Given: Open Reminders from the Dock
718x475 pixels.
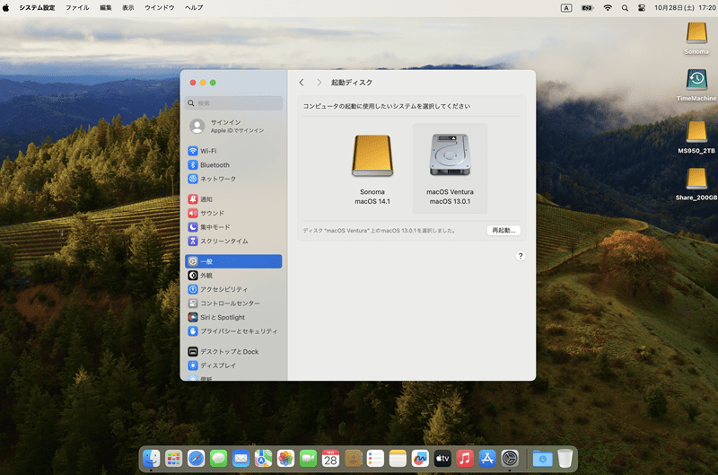Looking at the screenshot, I should tap(375, 458).
